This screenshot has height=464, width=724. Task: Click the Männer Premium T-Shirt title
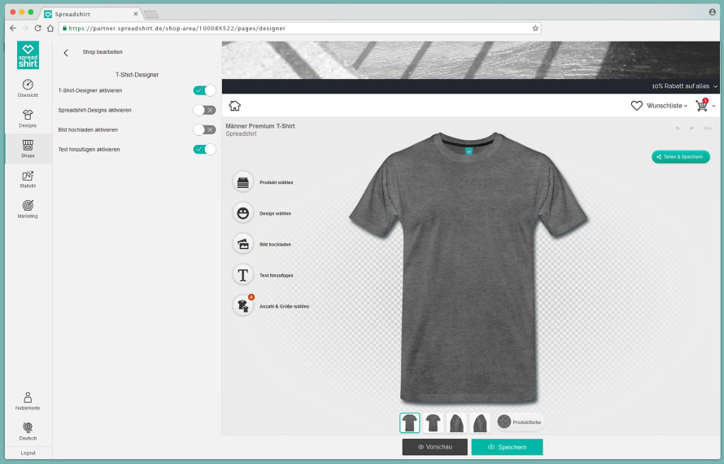tap(260, 125)
